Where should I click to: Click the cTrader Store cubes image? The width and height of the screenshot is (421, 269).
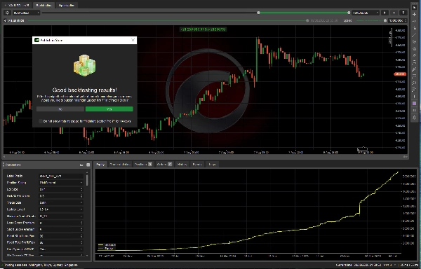(85, 65)
